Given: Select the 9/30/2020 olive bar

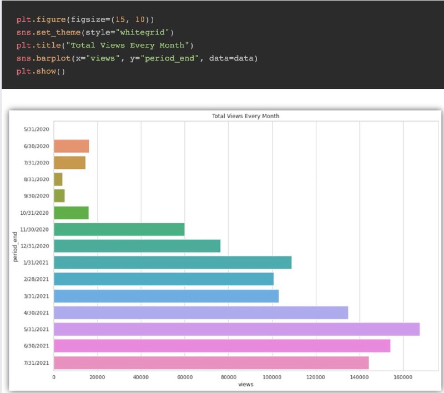Looking at the screenshot, I should (x=59, y=196).
